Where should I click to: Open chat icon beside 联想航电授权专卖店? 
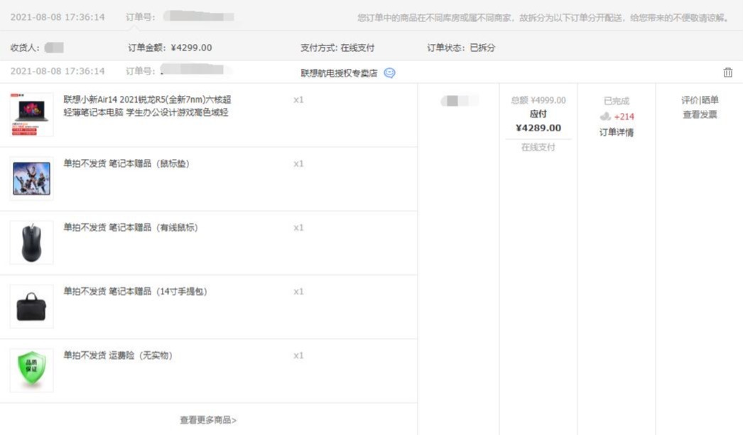click(389, 72)
